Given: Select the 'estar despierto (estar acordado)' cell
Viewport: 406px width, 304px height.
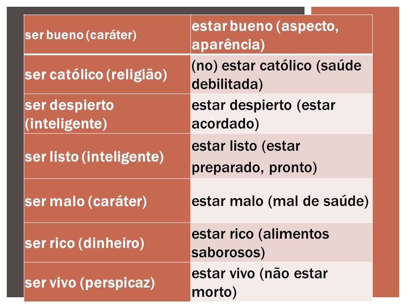Looking at the screenshot, I should [x=282, y=114].
